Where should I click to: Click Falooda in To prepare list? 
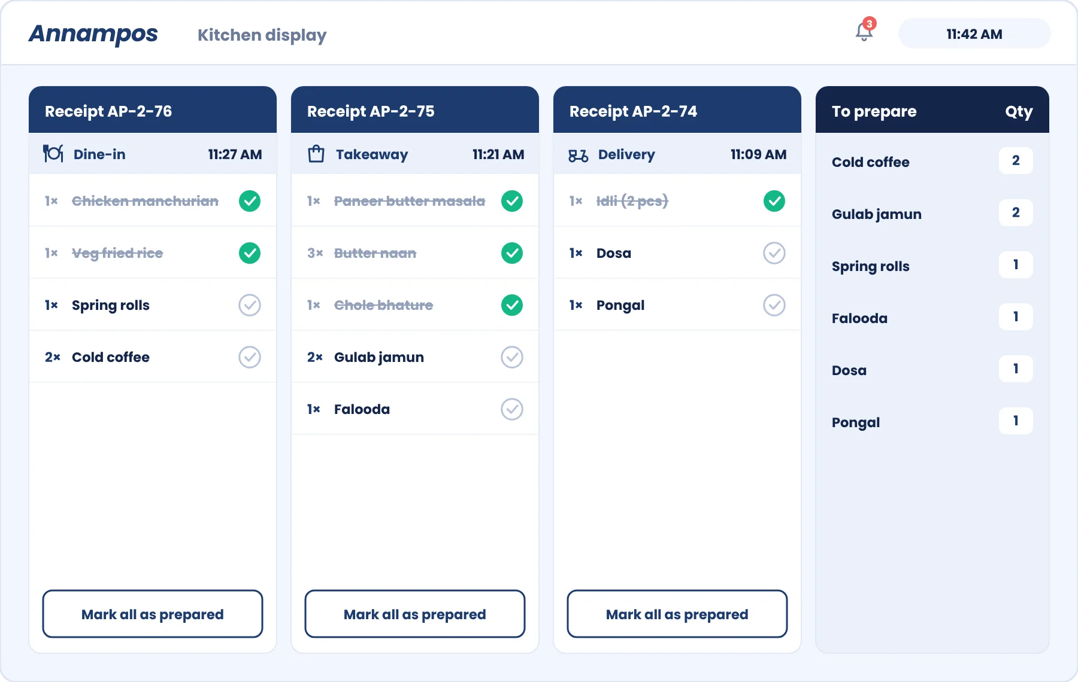click(860, 318)
